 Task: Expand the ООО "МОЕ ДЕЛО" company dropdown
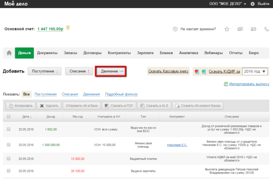tap(227, 4)
